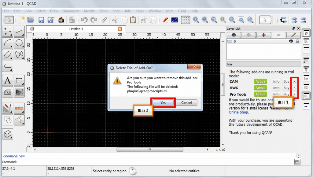
Task: Float the Layer List panel
Action: coord(294,28)
